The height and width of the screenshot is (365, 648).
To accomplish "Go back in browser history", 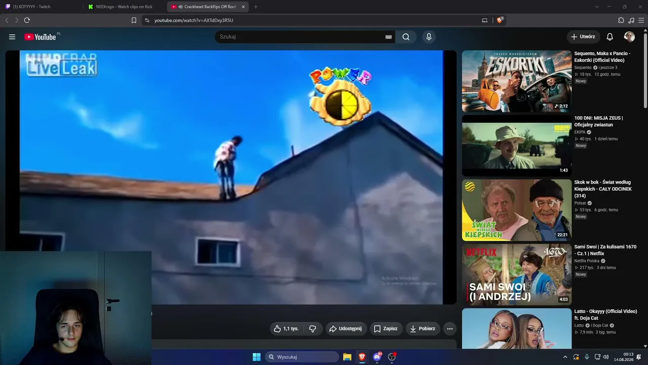I will (x=7, y=20).
